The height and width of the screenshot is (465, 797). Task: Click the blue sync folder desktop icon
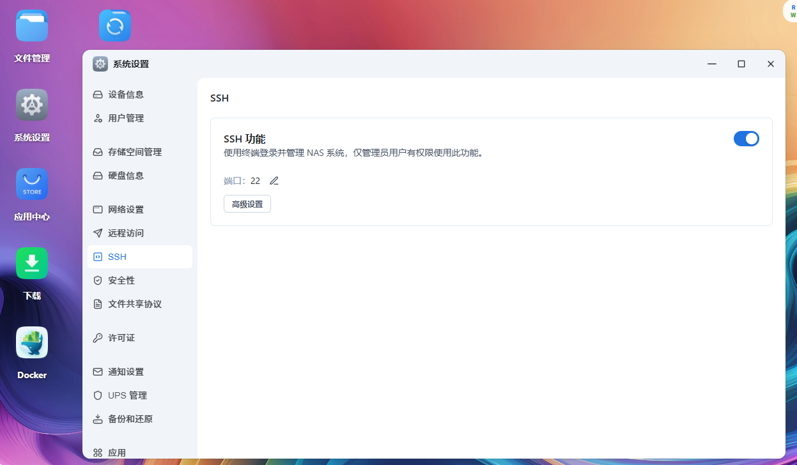point(115,26)
